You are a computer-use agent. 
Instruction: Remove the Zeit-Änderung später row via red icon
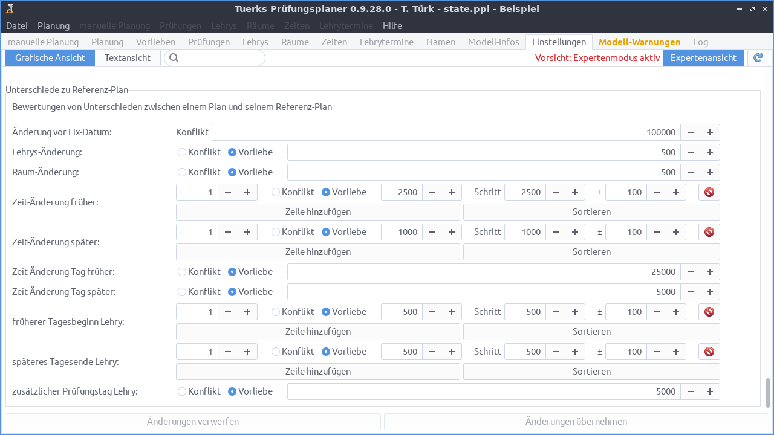[709, 232]
